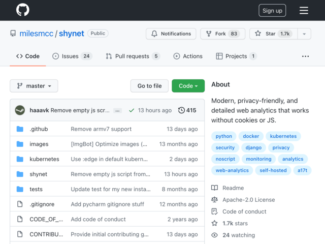Show more repository tabs via ellipsis
Image resolution: width=325 pixels, height=244 pixels.
pos(305,56)
